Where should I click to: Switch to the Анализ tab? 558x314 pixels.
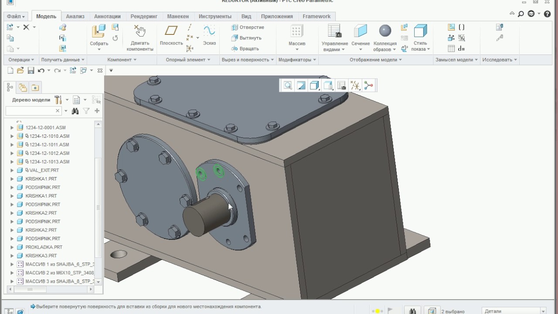click(75, 17)
